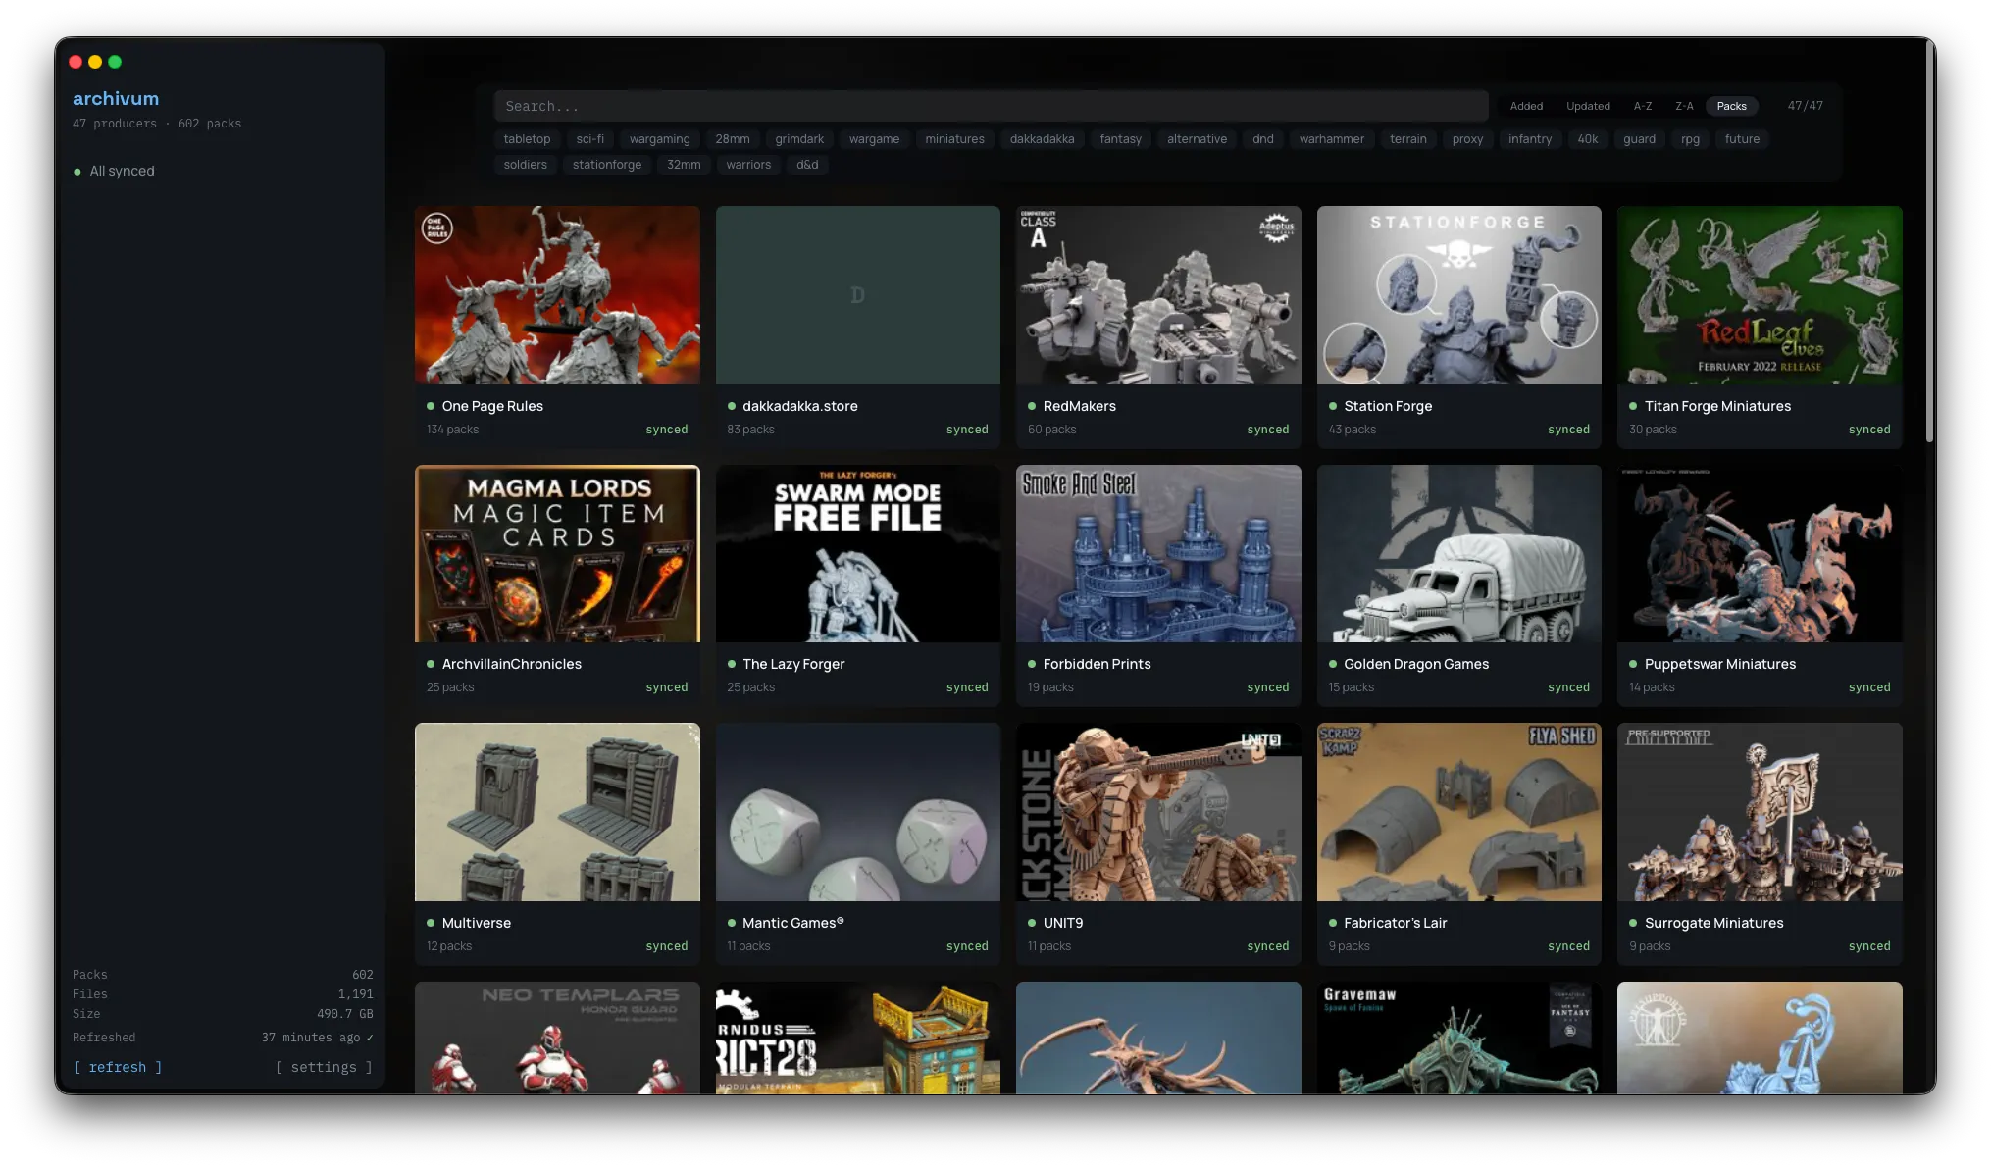Toggle the 40k filter tag
Image resolution: width=1991 pixels, height=1167 pixels.
tap(1588, 139)
